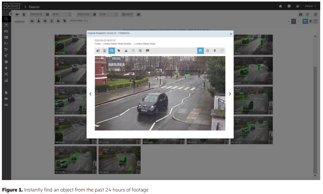This screenshot has width=323, height=194.
Task: Open the end date calendar picker
Action: (95, 14)
